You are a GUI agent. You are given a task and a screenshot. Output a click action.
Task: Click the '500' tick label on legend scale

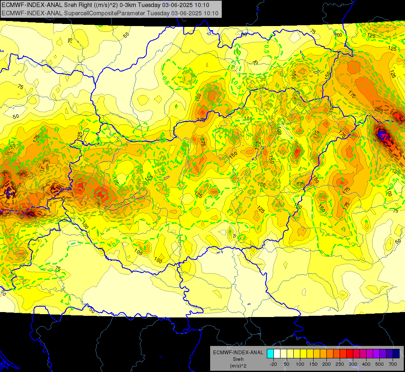(379, 364)
